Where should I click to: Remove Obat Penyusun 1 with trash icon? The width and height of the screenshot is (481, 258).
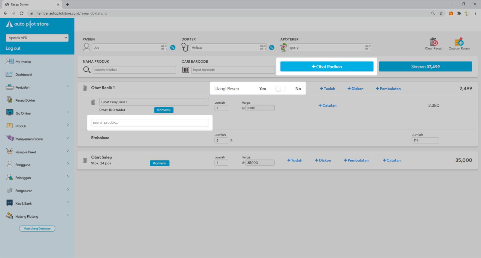point(93,102)
